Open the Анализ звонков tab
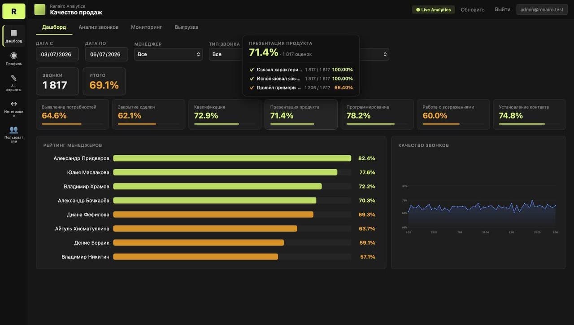The height and width of the screenshot is (325, 574). click(99, 27)
